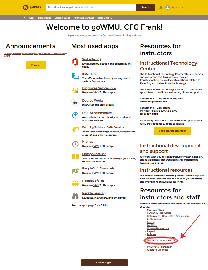Click into the help articles search field
Viewport: 208px width, 270px height.
click(x=91, y=7)
